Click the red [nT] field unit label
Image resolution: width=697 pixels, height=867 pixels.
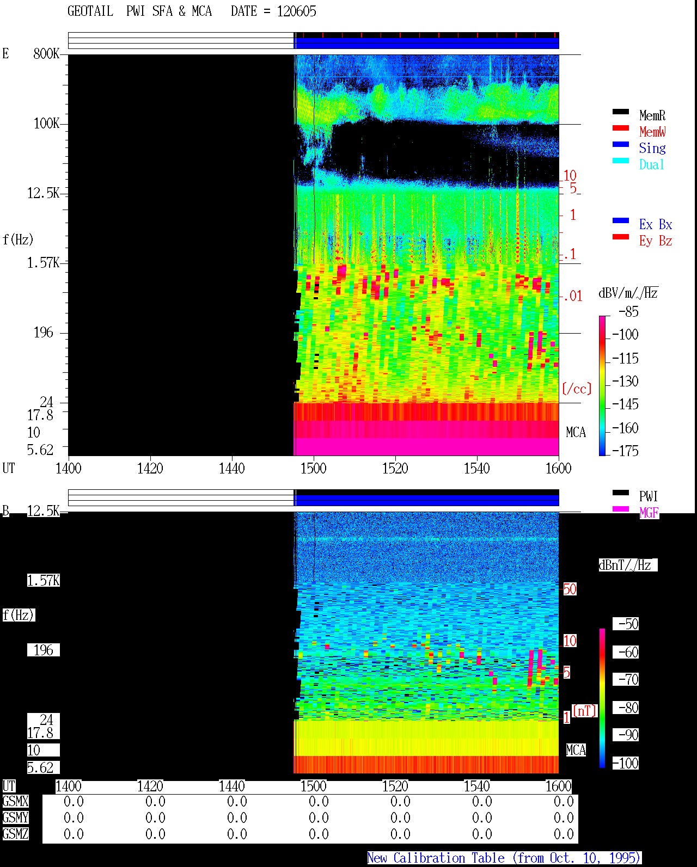585,711
